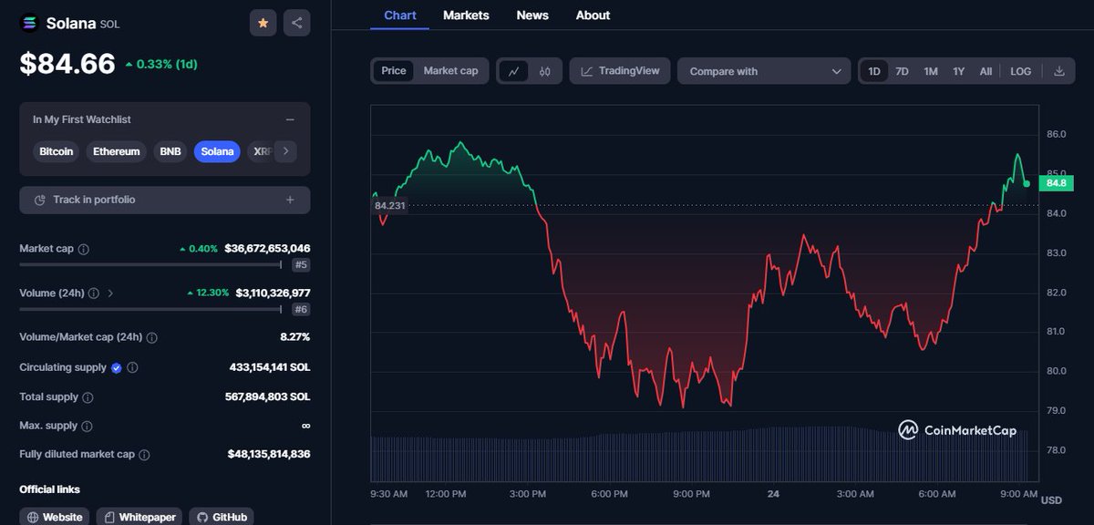1094x525 pixels.
Task: Open Volume (24h) info icon
Action: pos(95,293)
